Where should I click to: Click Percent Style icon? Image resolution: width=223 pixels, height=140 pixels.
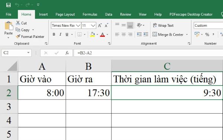click(x=207, y=35)
